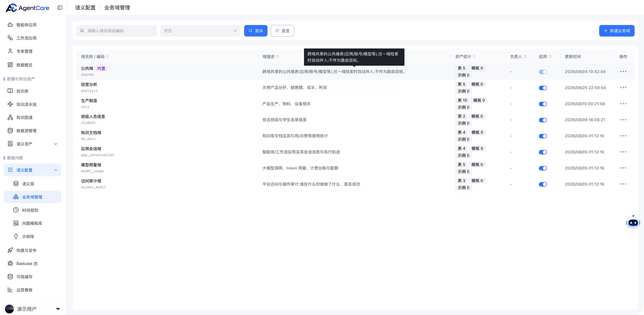Open more actions for 经营分析 row
The width and height of the screenshot is (644, 315).
point(623,88)
